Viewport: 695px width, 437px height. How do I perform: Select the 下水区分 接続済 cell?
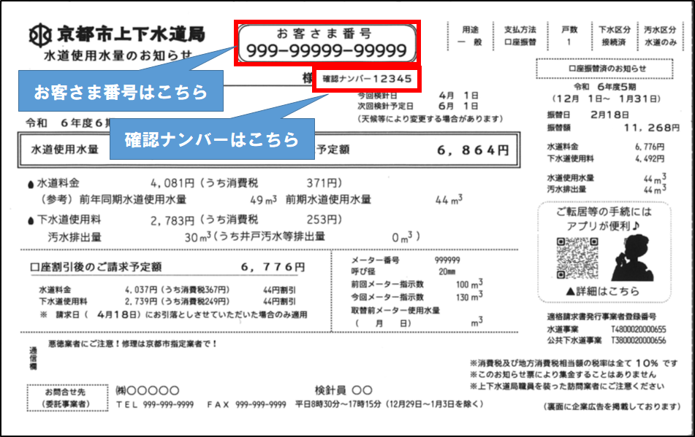click(614, 36)
